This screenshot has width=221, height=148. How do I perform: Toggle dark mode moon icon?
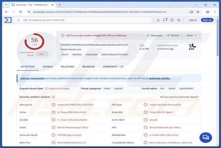tap(179, 20)
